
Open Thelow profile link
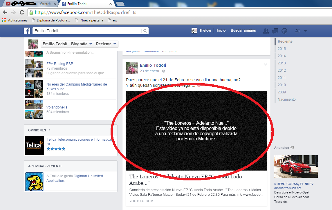[x=205, y=30]
